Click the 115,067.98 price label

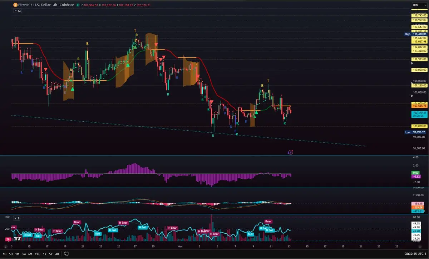(x=419, y=41)
